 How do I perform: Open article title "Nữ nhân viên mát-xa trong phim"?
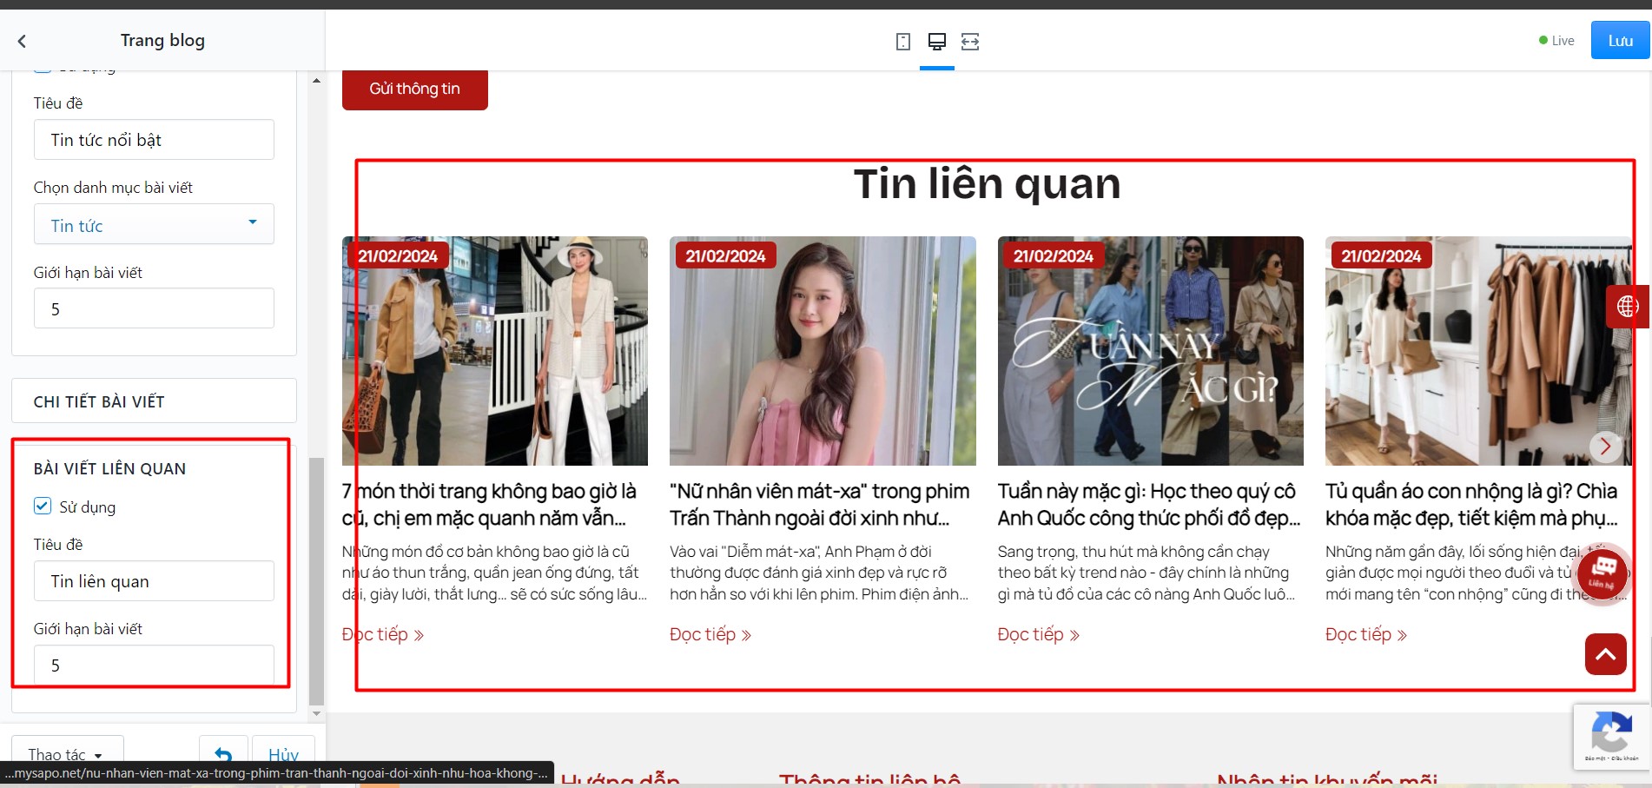[x=819, y=505]
